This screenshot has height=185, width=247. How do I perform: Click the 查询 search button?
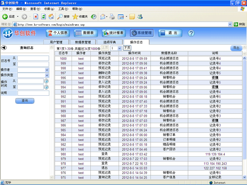[x=25, y=101]
